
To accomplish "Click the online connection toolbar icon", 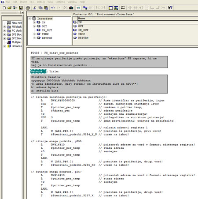I will pyautogui.click(x=85, y=8).
